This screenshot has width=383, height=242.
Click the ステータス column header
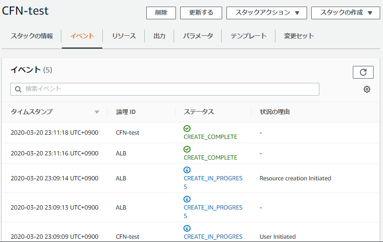pyautogui.click(x=199, y=112)
